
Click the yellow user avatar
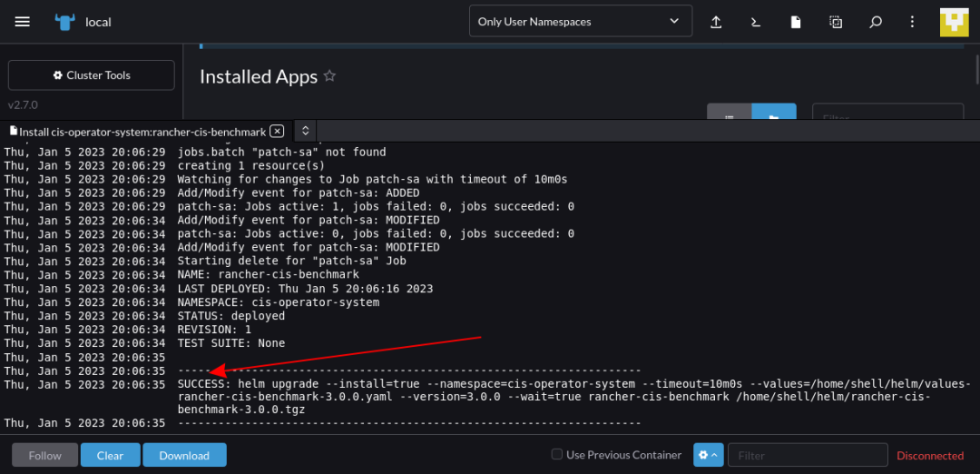(x=955, y=22)
